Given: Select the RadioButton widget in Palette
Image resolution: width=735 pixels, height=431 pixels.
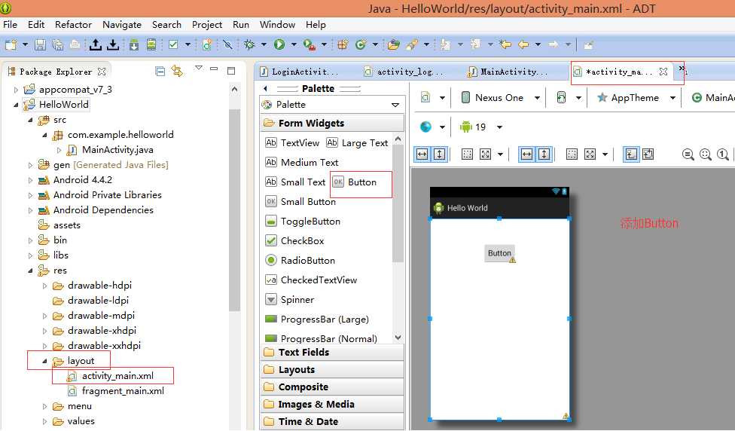Looking at the screenshot, I should [x=300, y=260].
